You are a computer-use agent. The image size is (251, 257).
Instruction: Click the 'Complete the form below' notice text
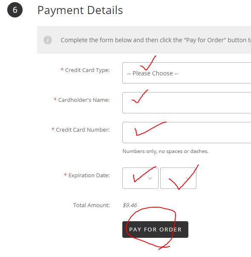(x=156, y=40)
